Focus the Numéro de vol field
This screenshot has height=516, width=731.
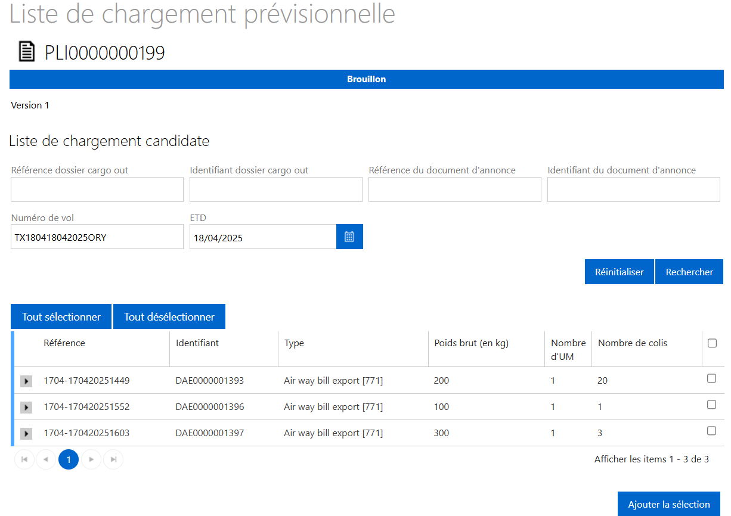(x=97, y=237)
